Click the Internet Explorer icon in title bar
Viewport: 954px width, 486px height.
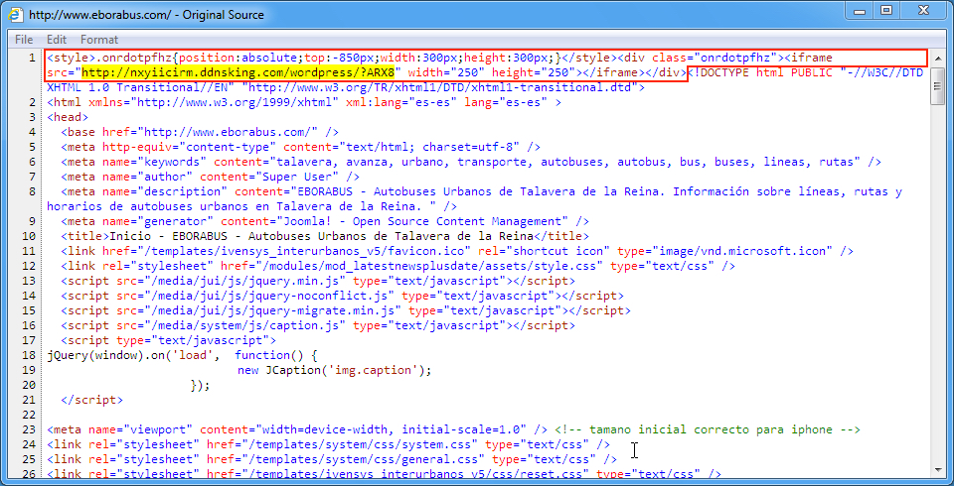(x=15, y=15)
